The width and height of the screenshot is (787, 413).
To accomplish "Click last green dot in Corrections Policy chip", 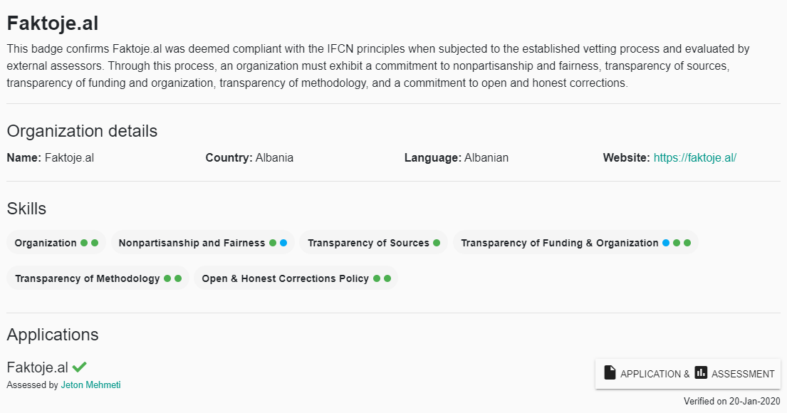I will tap(387, 278).
